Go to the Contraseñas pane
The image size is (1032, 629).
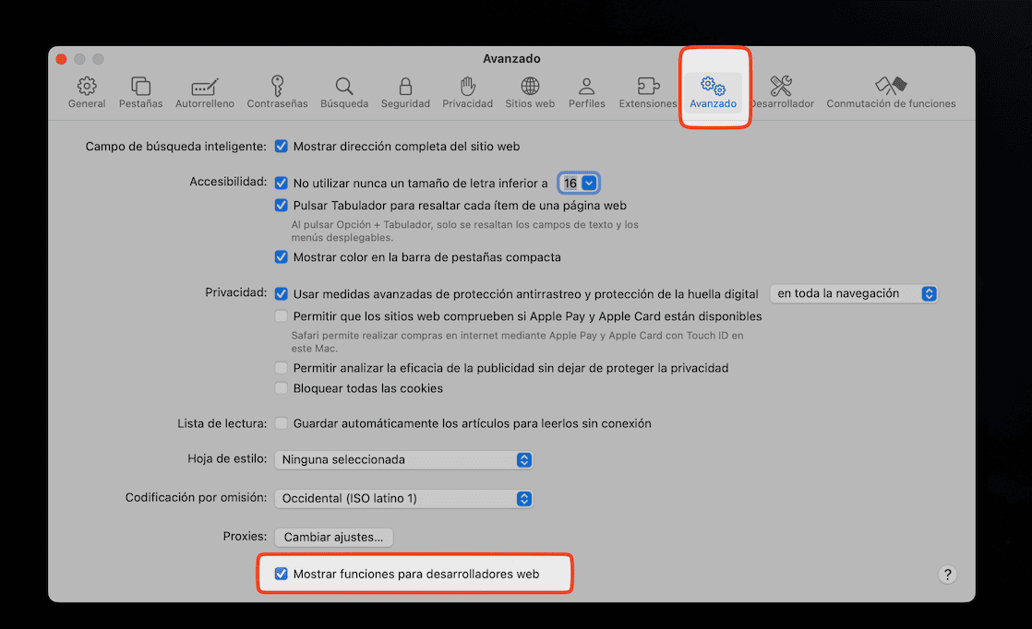[x=277, y=92]
